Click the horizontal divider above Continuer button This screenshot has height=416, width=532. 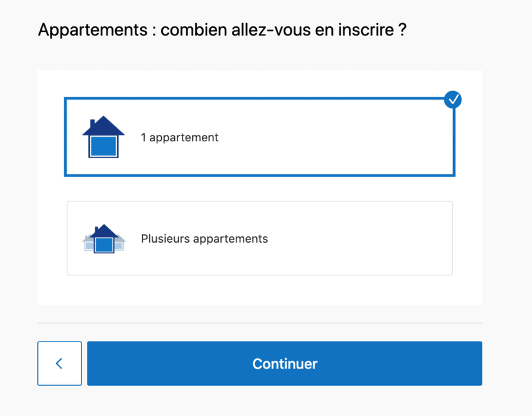click(x=260, y=323)
